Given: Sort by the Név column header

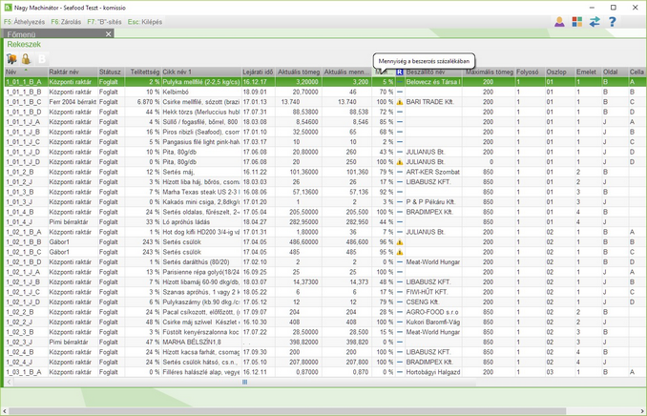Looking at the screenshot, I should (x=11, y=73).
